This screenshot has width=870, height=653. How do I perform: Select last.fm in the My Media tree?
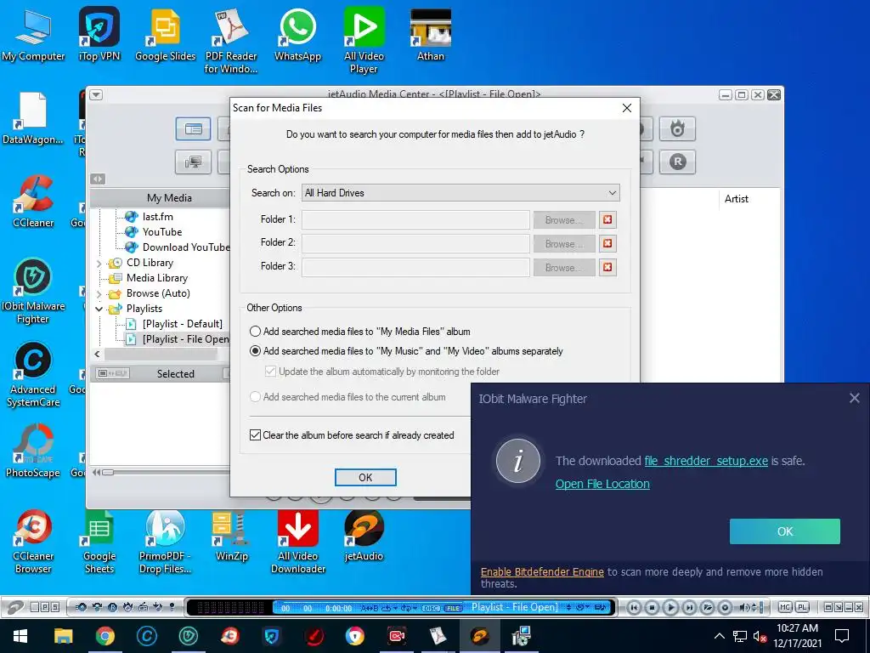(157, 217)
